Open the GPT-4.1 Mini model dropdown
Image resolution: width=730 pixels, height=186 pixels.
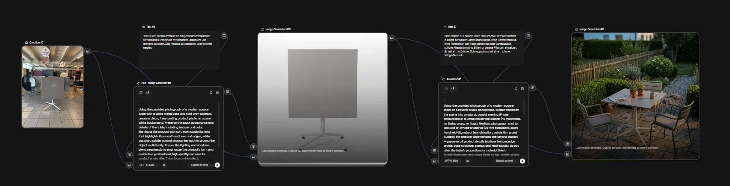[x=148, y=165]
